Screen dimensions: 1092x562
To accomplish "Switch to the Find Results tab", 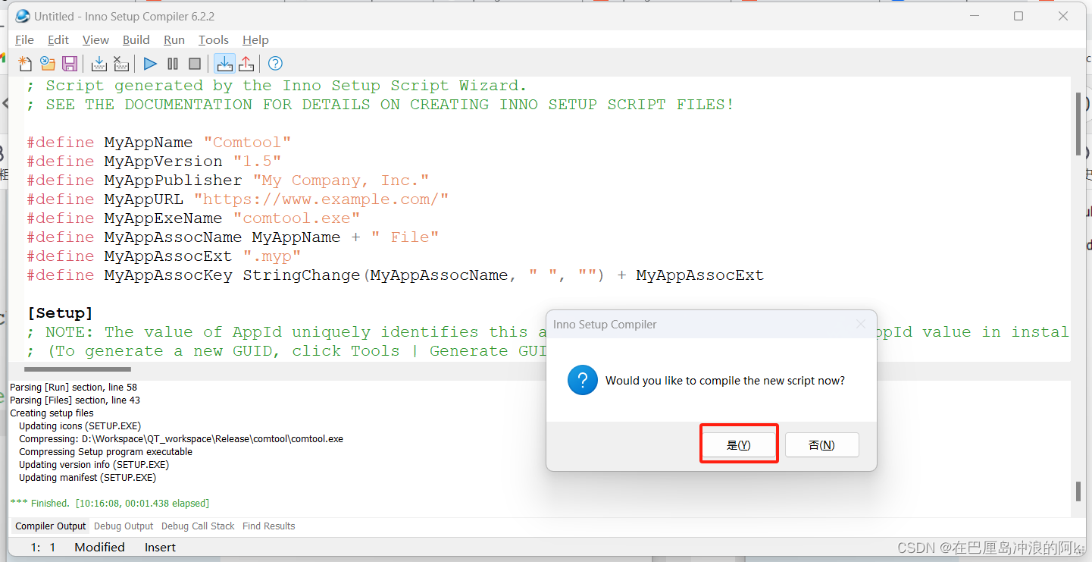I will pyautogui.click(x=268, y=526).
